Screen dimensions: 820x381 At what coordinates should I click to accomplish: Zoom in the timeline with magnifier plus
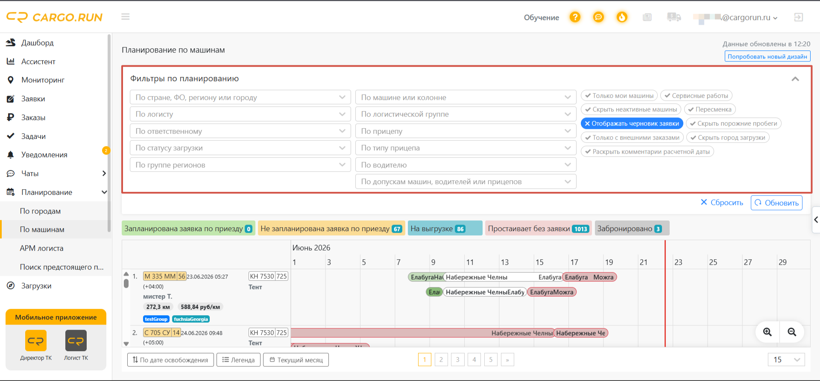click(x=767, y=332)
